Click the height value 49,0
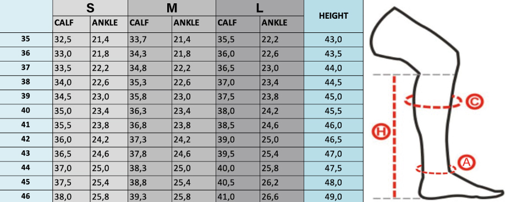Image resolution: width=505 pixels, height=202 pixels. pos(333,197)
